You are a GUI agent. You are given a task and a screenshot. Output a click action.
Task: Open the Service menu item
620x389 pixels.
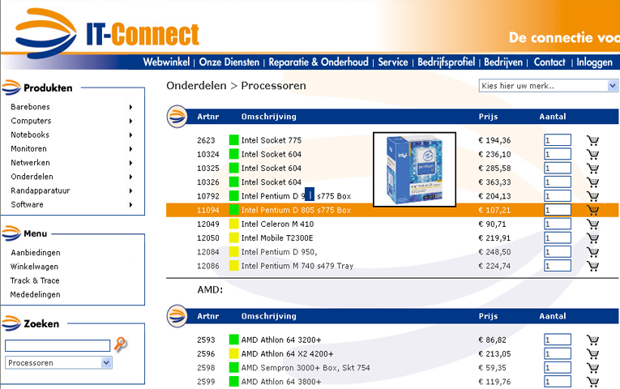pyautogui.click(x=392, y=62)
